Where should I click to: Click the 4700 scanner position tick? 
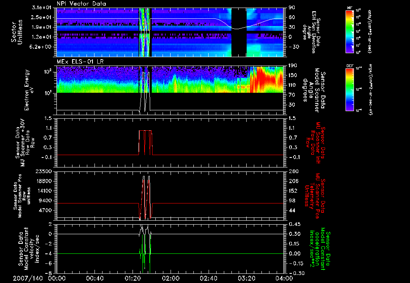pos(46,210)
